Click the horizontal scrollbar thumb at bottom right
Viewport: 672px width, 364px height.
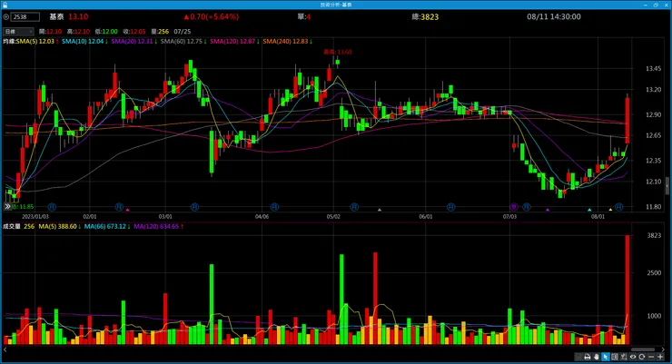(x=642, y=349)
